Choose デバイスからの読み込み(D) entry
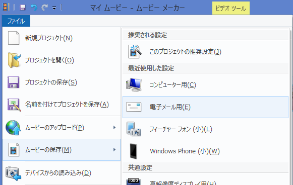This screenshot has height=185, width=293. [62, 173]
